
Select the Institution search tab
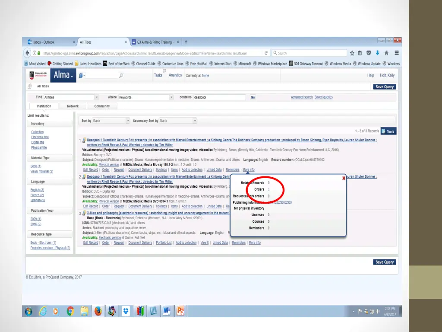coord(44,106)
